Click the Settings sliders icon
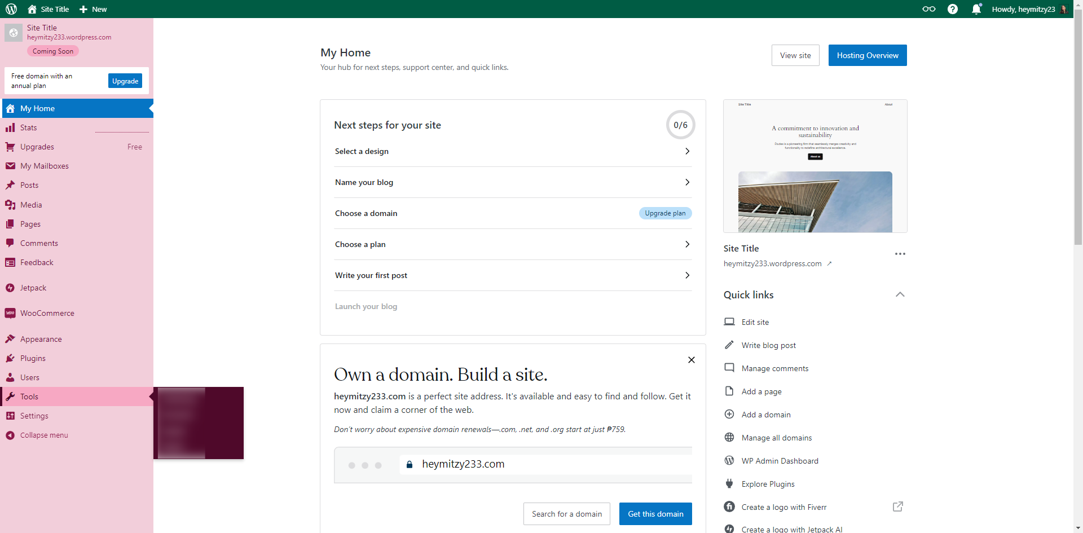The height and width of the screenshot is (533, 1083). (10, 416)
